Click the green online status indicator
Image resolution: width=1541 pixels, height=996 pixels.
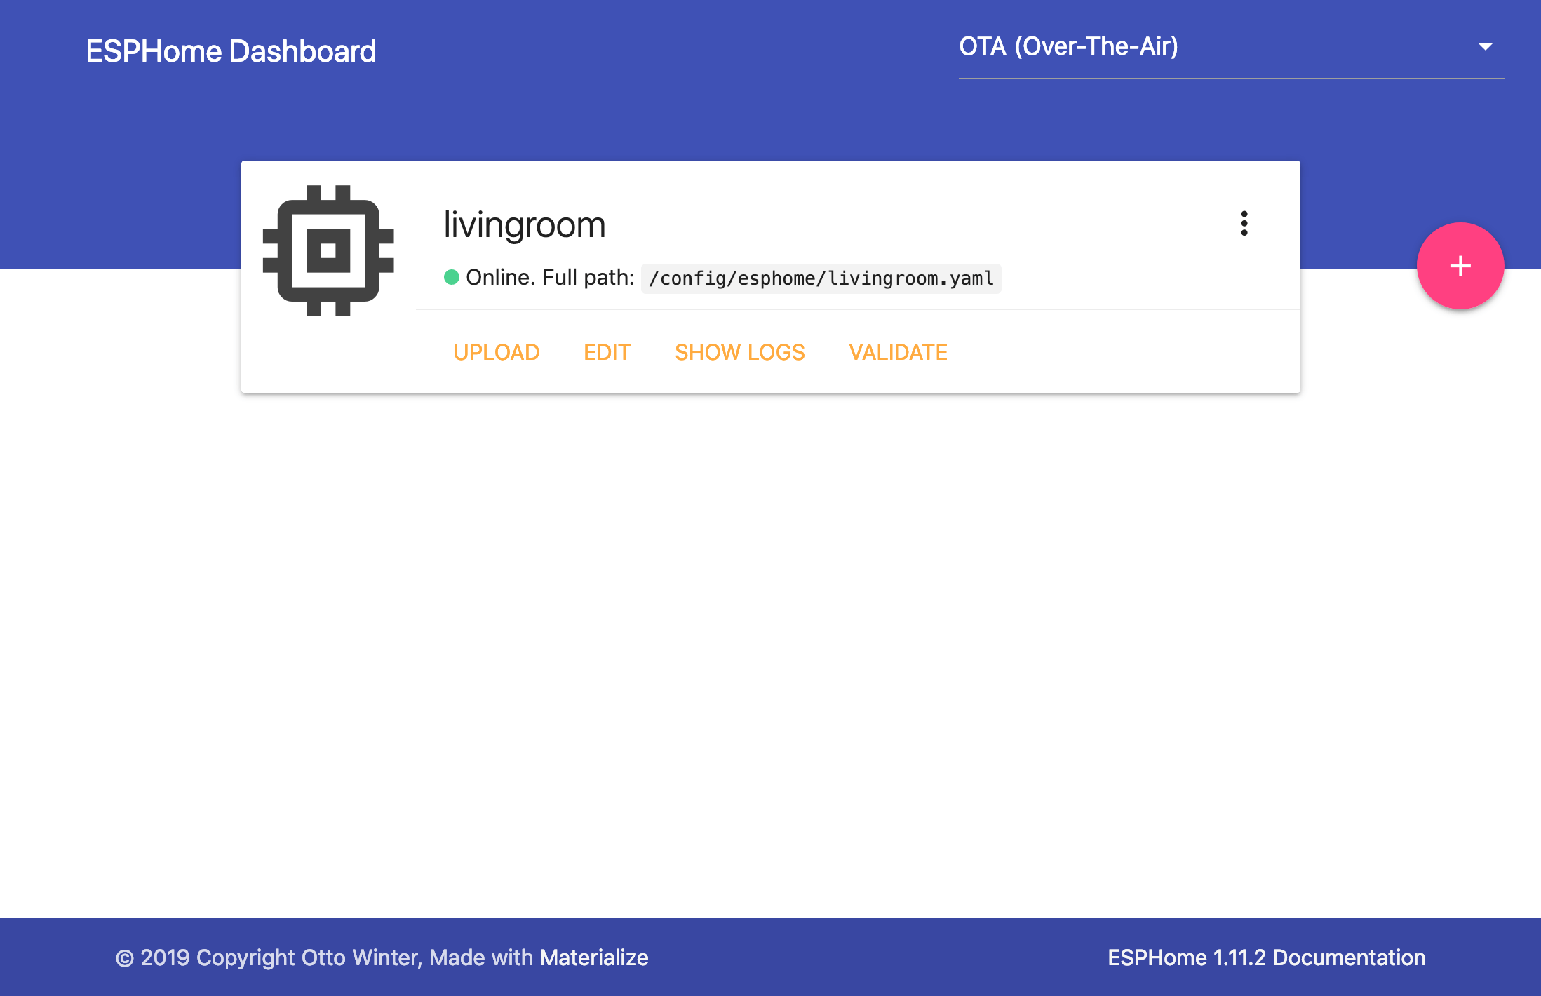(451, 277)
